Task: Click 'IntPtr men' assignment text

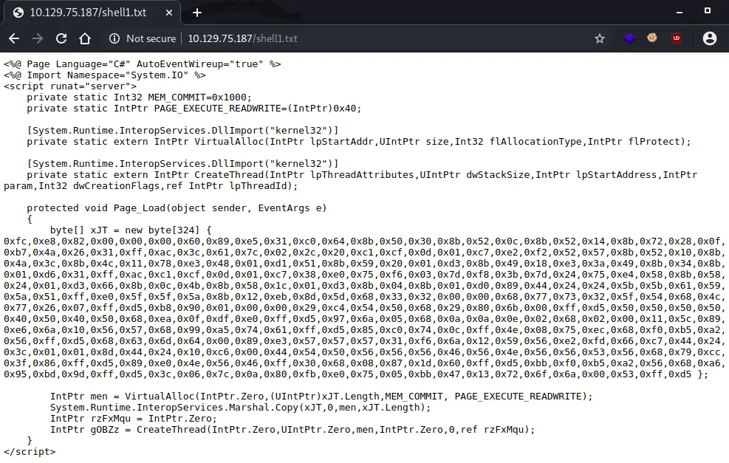Action: tap(79, 397)
